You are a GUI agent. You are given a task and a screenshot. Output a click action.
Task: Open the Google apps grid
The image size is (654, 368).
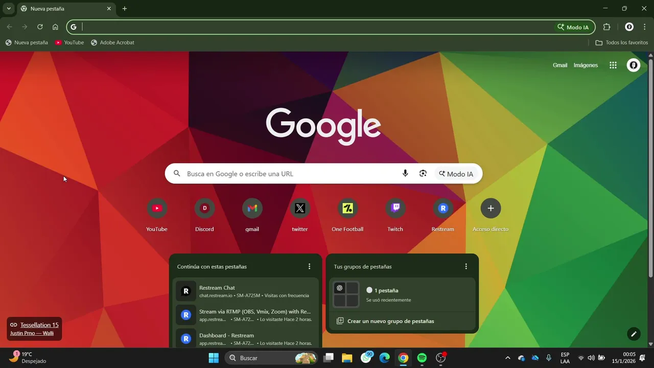coord(613,65)
